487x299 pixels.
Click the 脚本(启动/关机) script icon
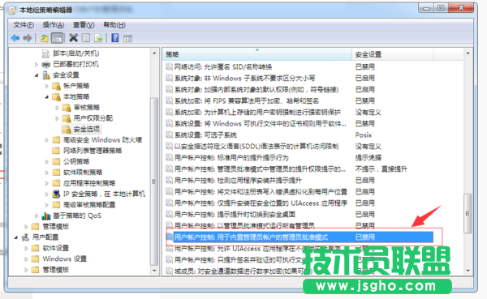click(45, 53)
